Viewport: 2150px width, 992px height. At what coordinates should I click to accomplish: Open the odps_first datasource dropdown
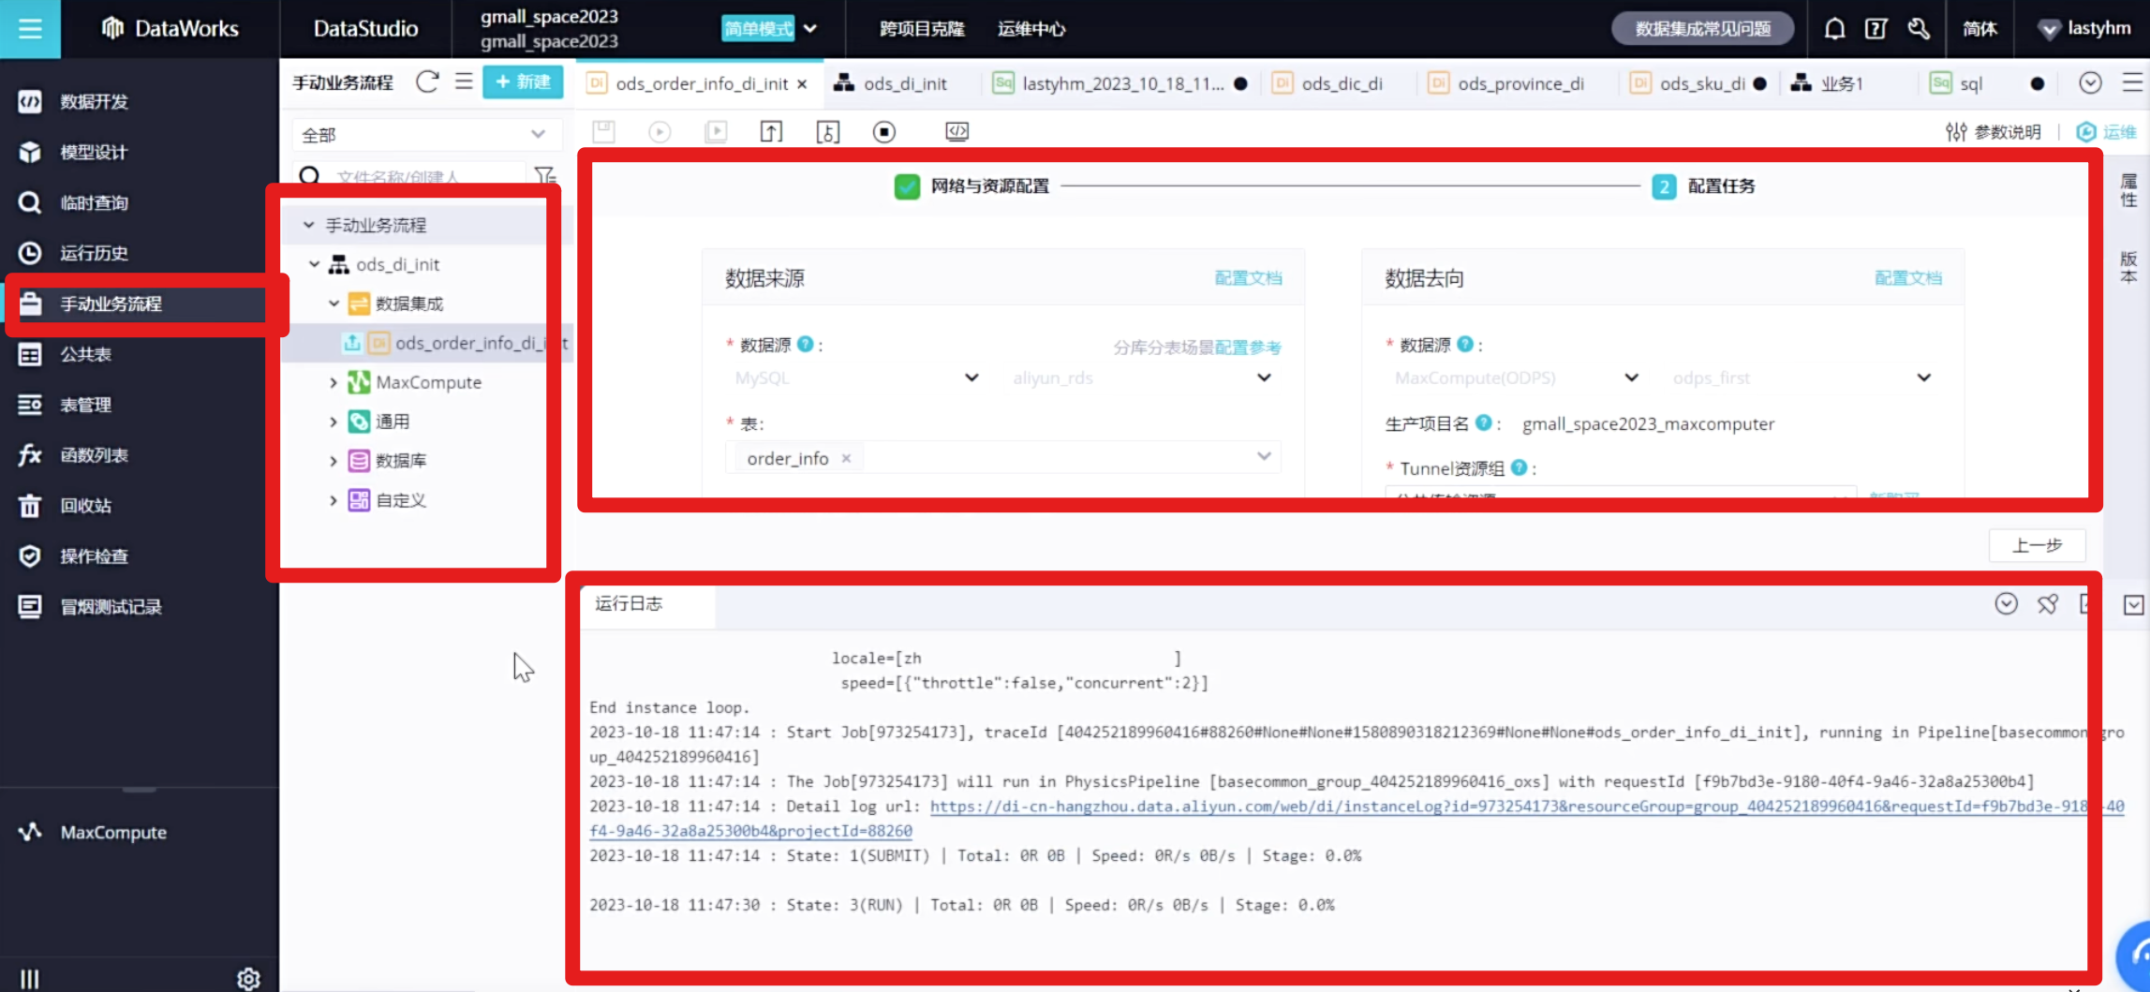click(x=1802, y=378)
